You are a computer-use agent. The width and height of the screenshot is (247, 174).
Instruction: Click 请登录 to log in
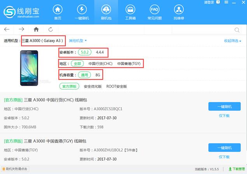click(209, 2)
